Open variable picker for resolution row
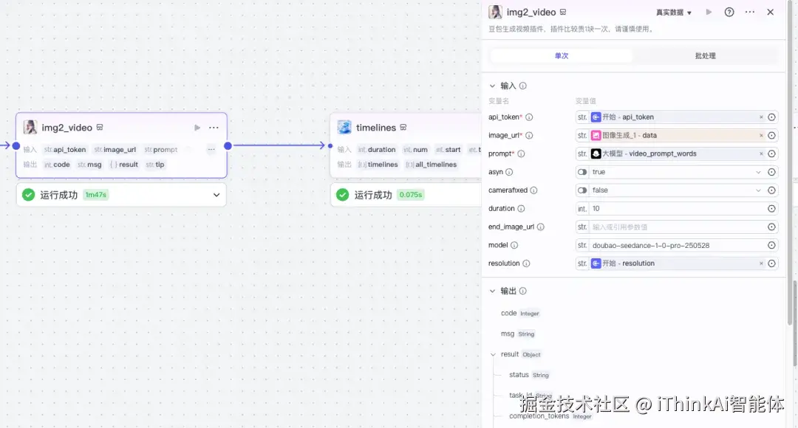 (771, 264)
